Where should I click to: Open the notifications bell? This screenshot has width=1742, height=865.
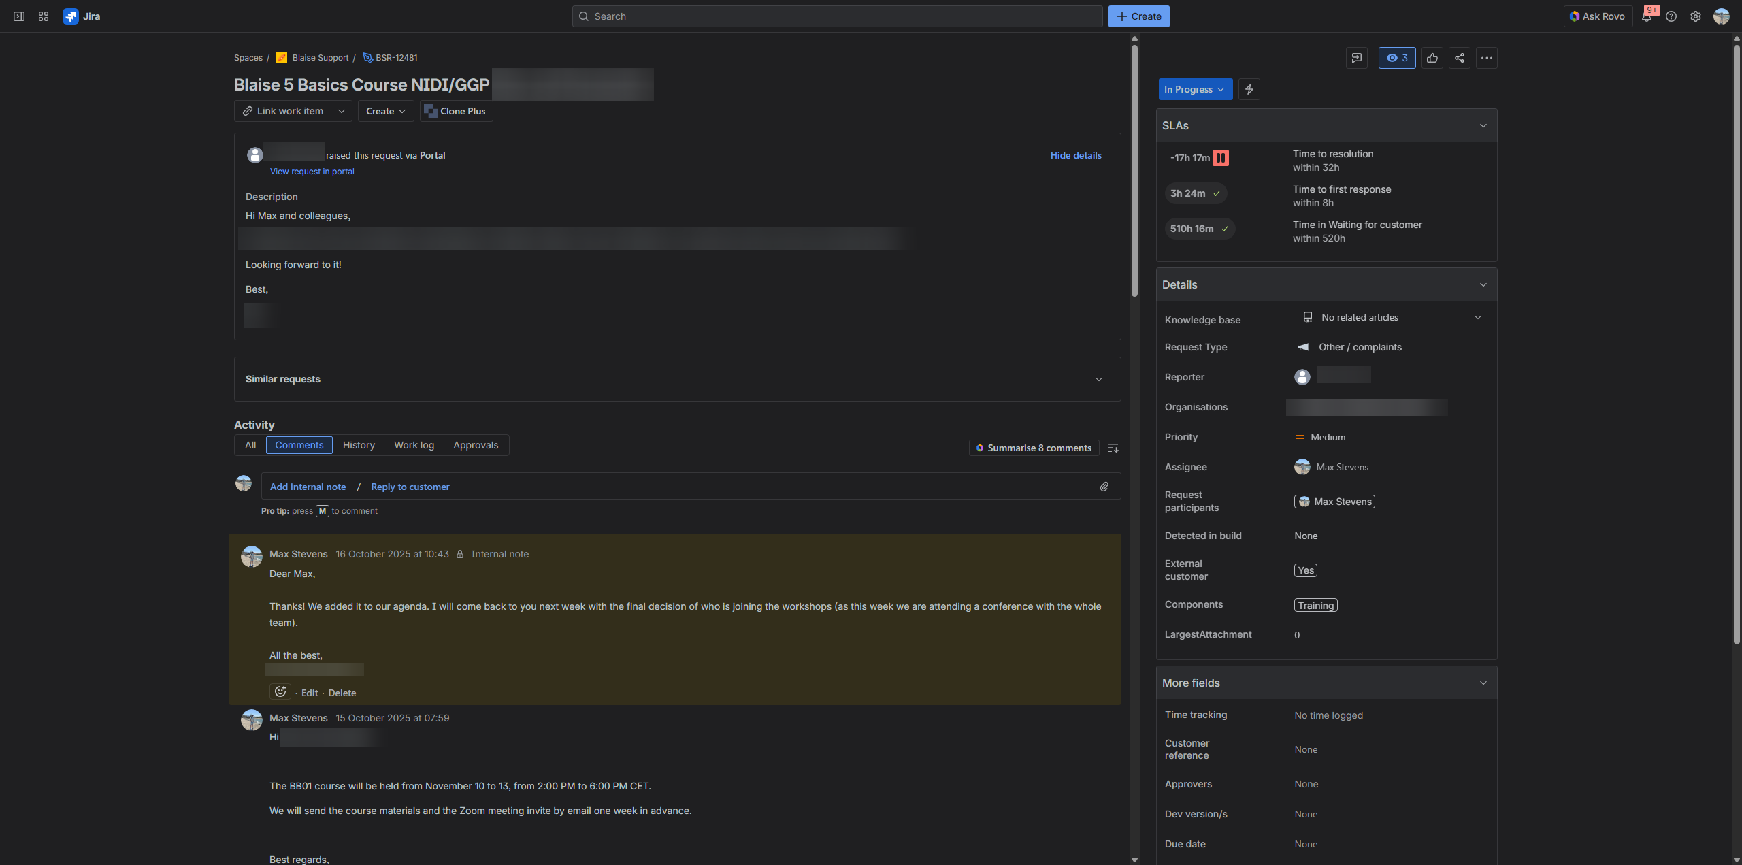[1646, 16]
